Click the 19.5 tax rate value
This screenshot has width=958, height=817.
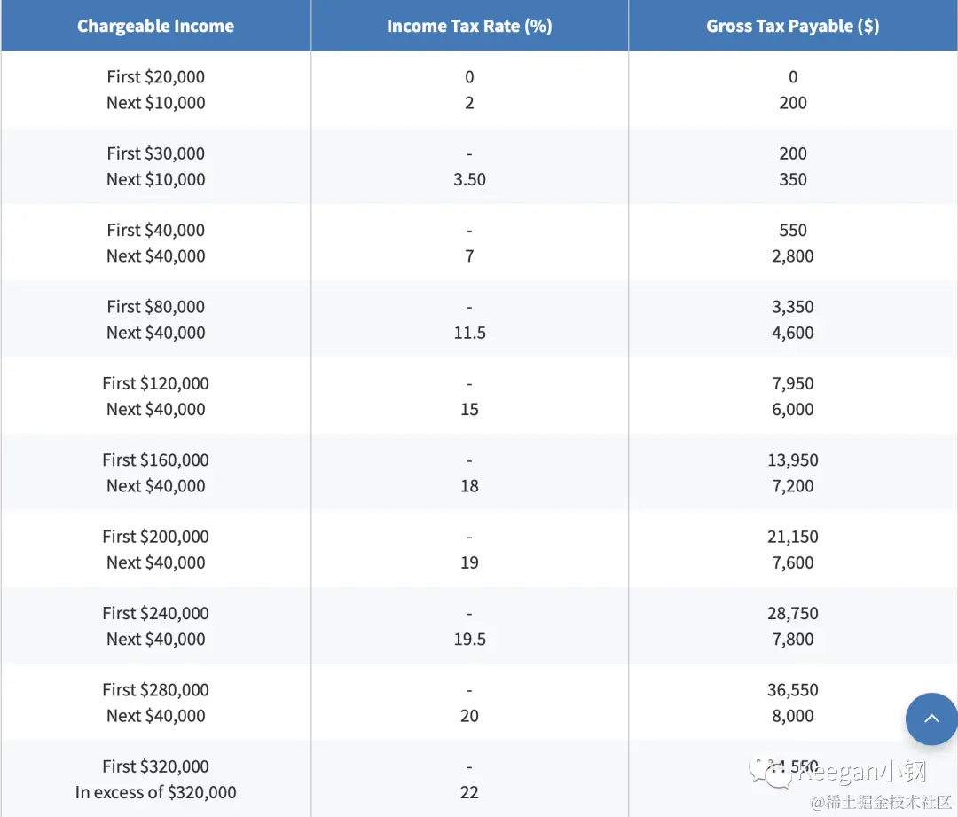pyautogui.click(x=469, y=639)
